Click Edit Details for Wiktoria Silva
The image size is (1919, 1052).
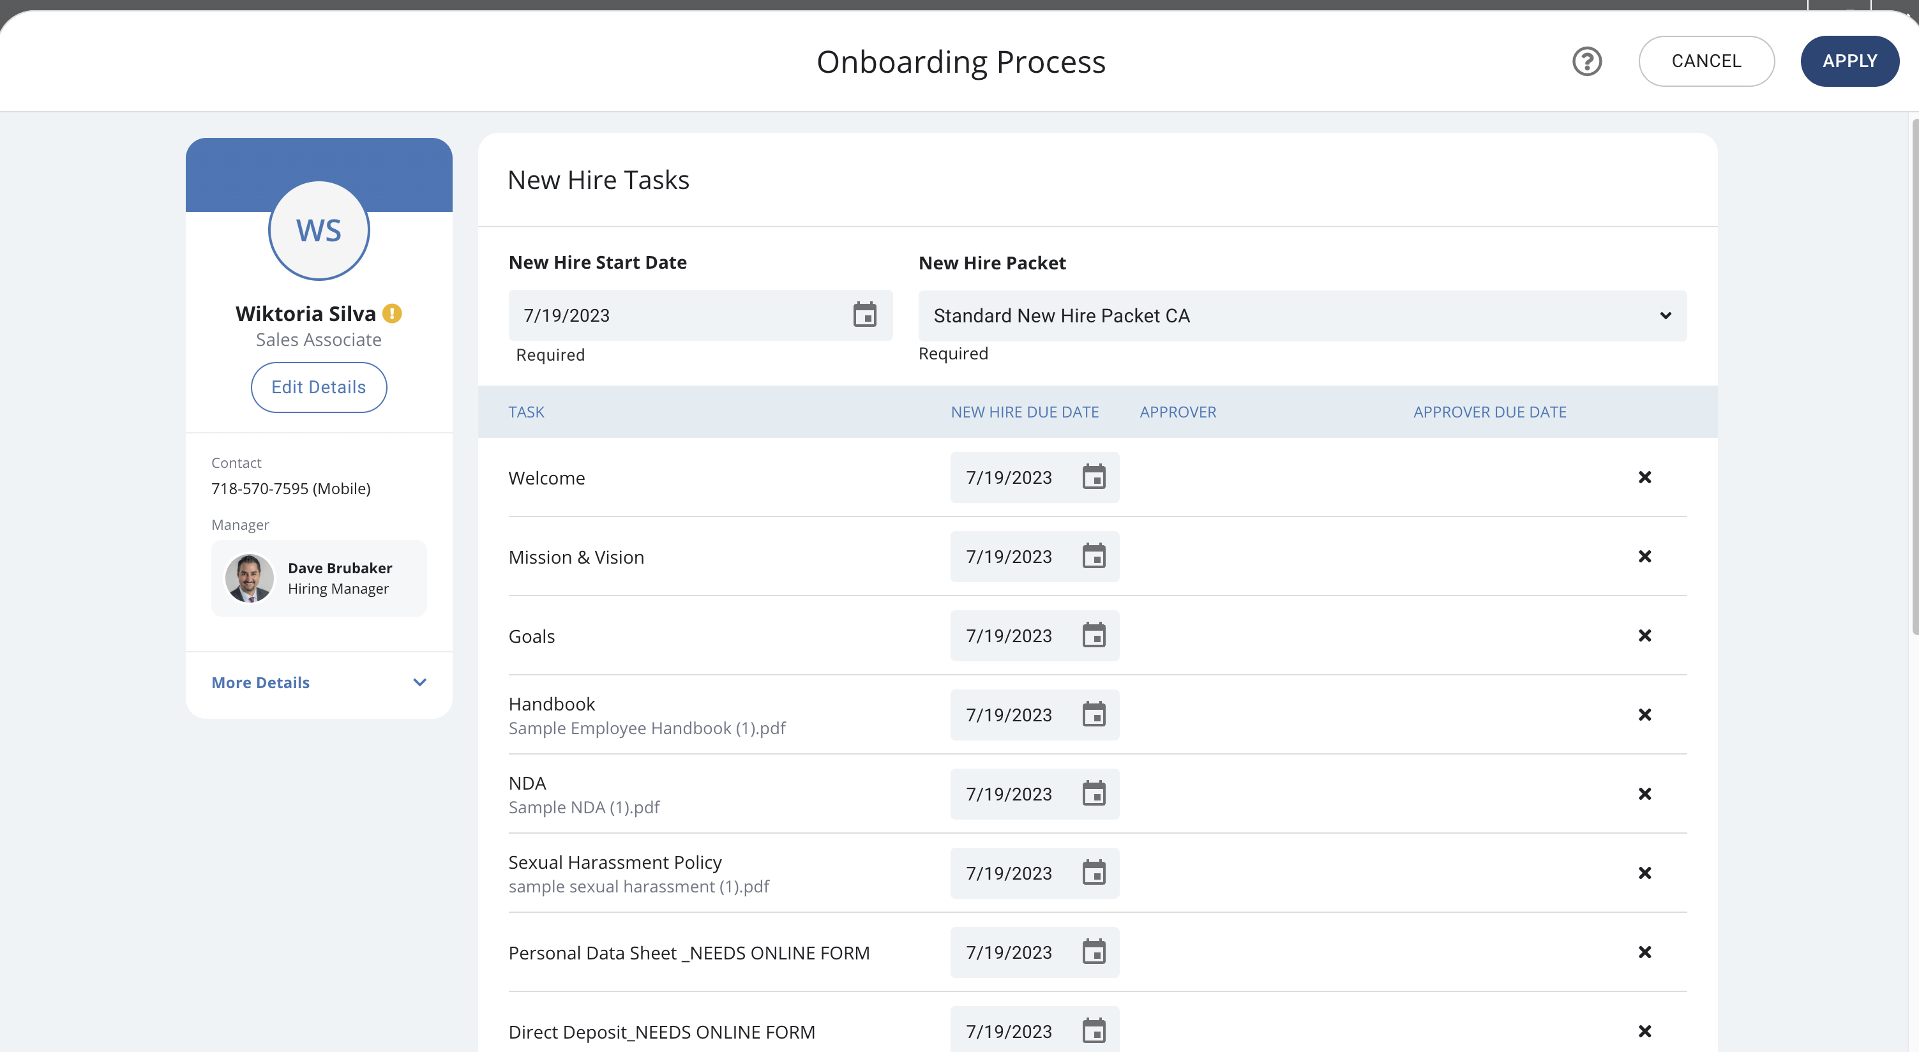click(x=319, y=387)
